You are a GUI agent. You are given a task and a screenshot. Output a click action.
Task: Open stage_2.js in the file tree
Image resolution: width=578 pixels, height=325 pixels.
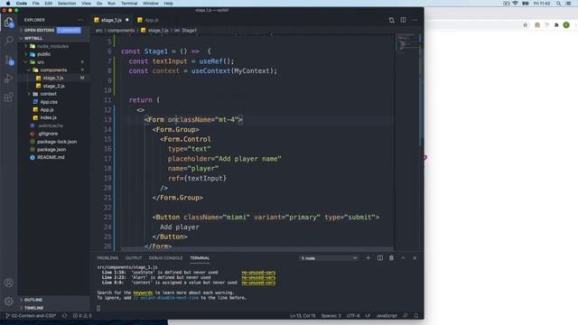point(53,86)
